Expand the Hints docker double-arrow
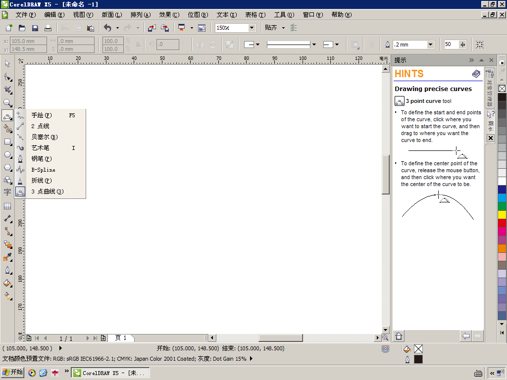Image resolution: width=507 pixels, height=380 pixels. click(471, 60)
